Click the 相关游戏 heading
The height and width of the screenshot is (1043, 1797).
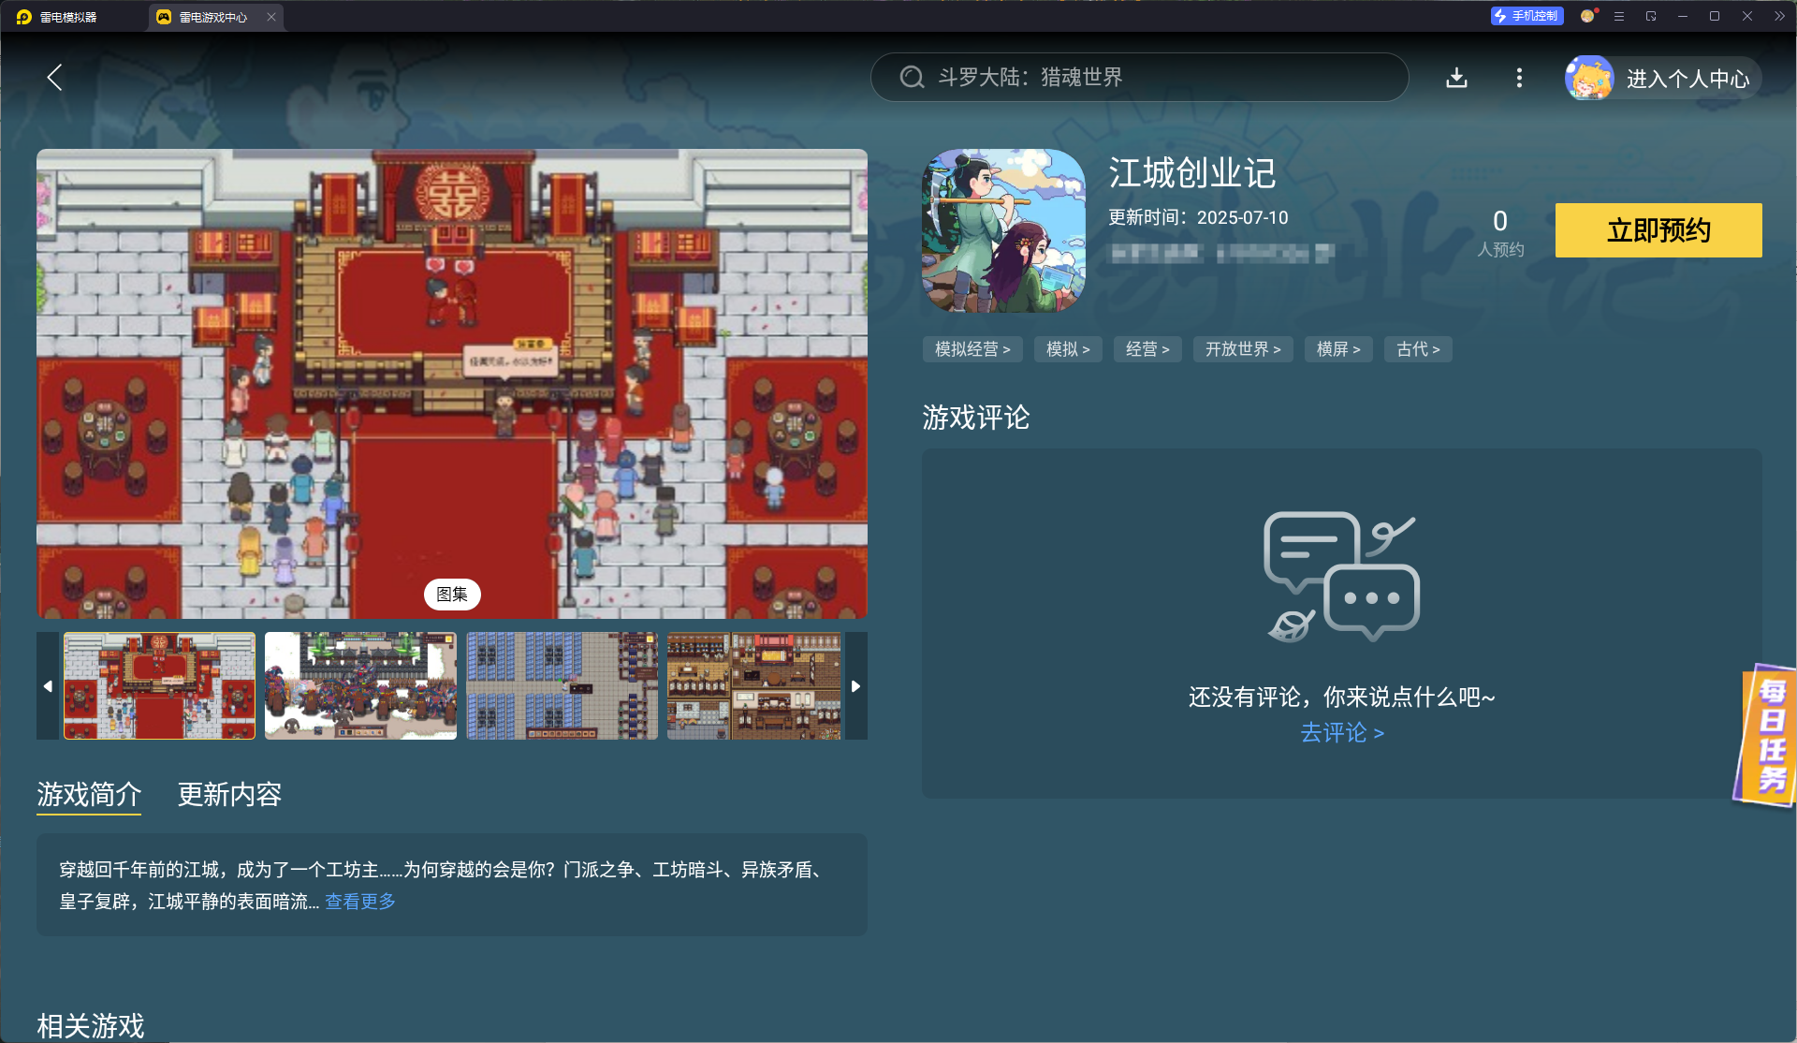pyautogui.click(x=90, y=1026)
